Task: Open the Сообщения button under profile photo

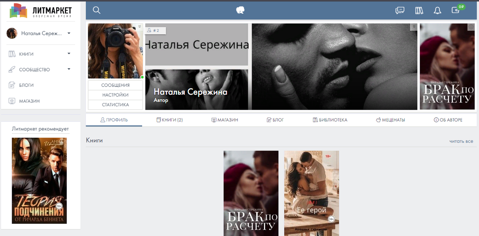Action: point(115,85)
